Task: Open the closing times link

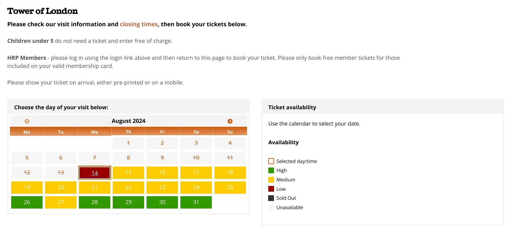Action: (x=139, y=24)
